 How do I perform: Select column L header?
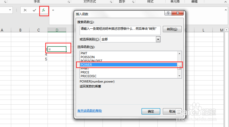[x=203, y=30]
